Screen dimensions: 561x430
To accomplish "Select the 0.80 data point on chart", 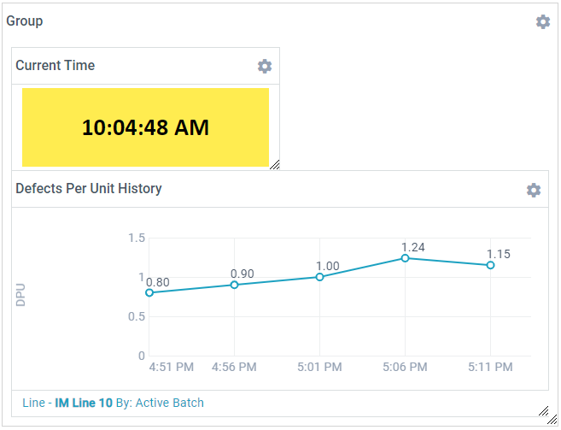I will tap(149, 292).
